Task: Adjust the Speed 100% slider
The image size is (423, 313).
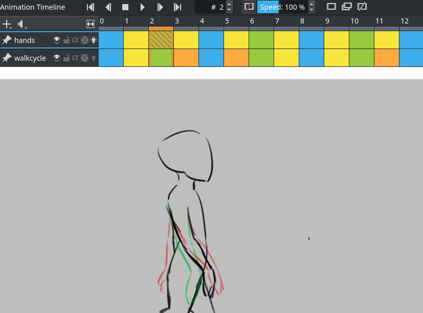Action: [282, 7]
